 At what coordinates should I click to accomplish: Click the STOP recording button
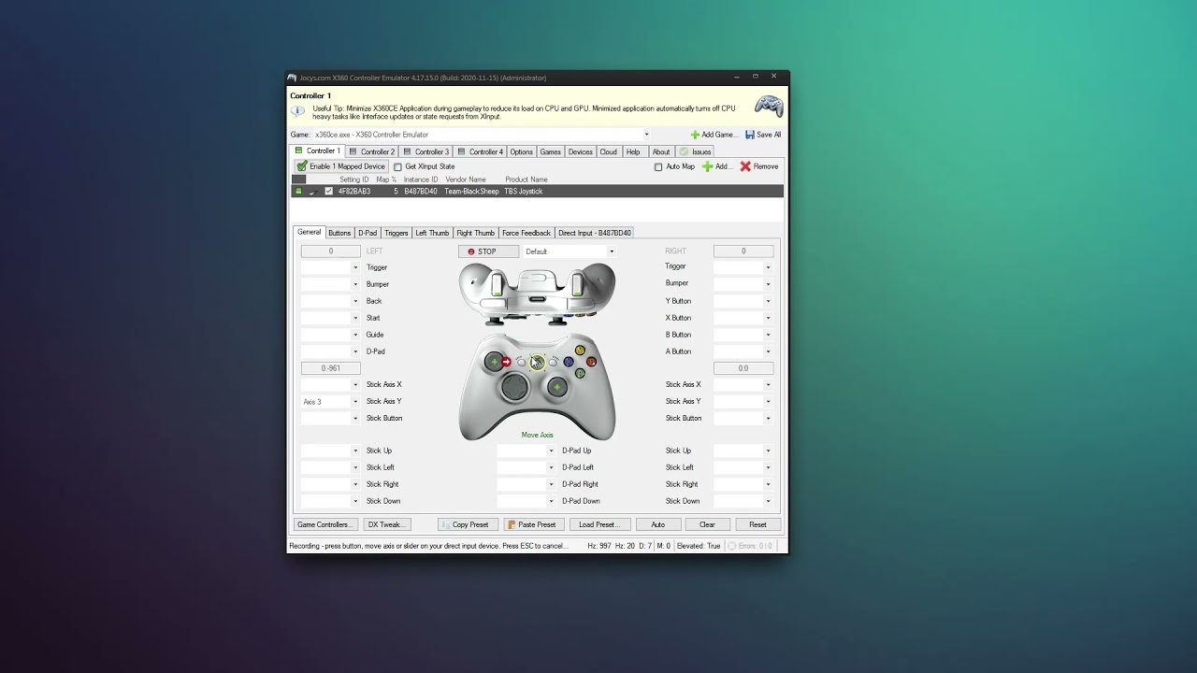[x=488, y=251]
